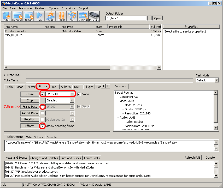Open the Forum Posts tab
Viewport: 223px width, 188px height.
pos(92,158)
